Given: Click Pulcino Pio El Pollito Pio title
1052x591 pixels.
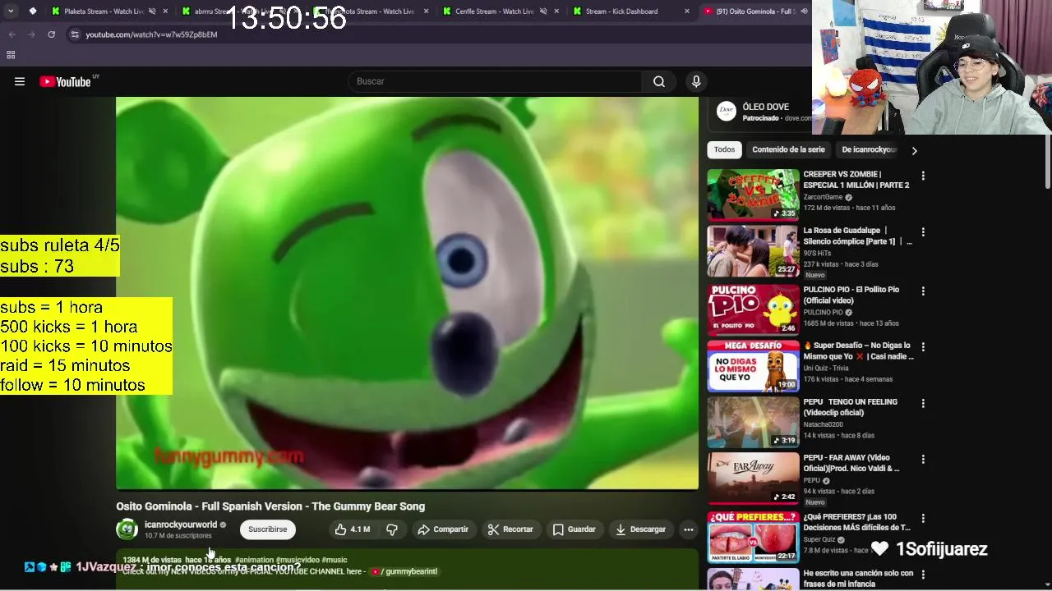Looking at the screenshot, I should [x=851, y=295].
